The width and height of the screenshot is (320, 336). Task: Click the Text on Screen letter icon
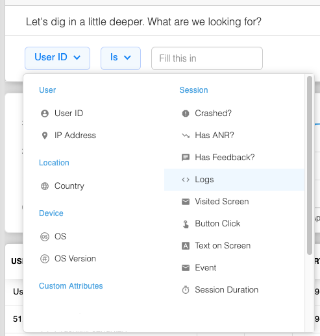click(186, 246)
